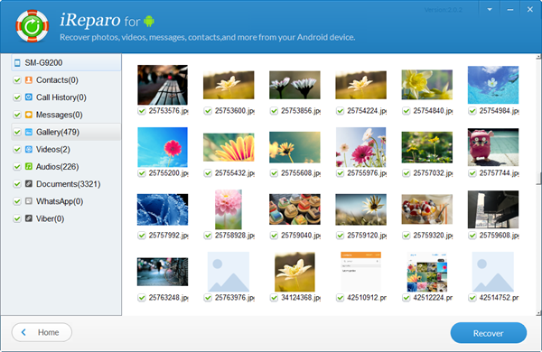Select the placeholder image thumbnail 42514752
The image size is (542, 352).
[x=493, y=272]
